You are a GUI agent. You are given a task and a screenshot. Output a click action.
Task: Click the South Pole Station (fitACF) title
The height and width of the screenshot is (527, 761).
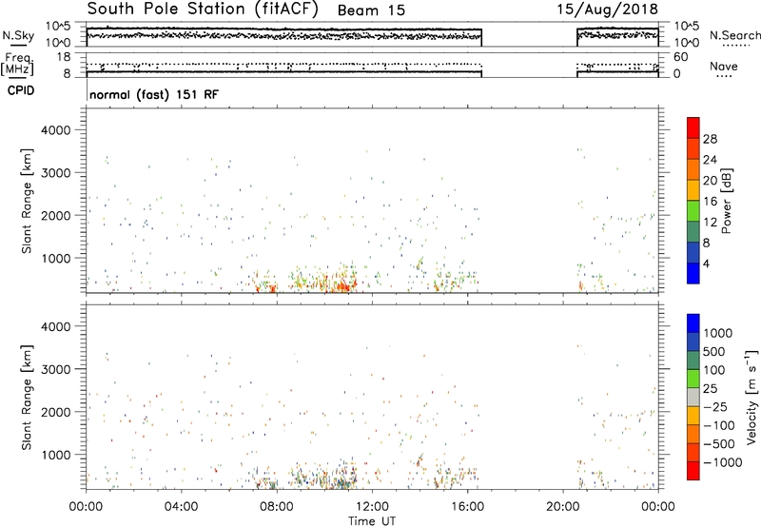tap(203, 10)
